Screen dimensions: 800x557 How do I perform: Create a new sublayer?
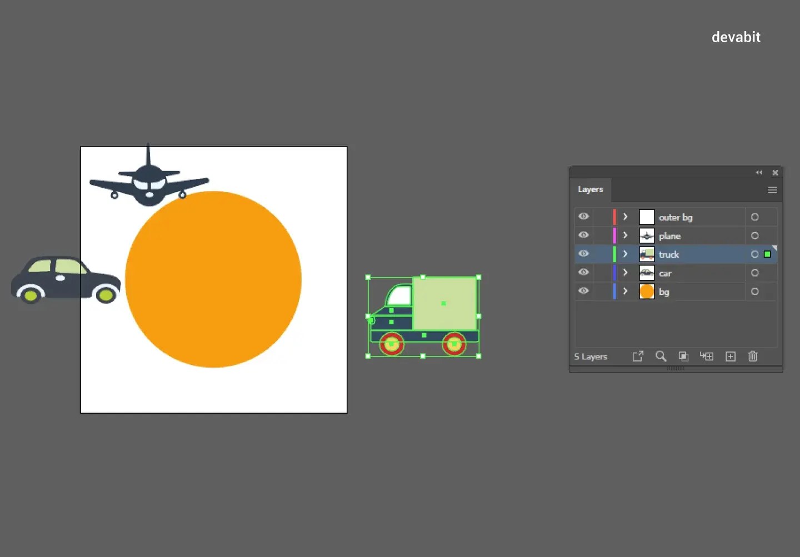(706, 357)
